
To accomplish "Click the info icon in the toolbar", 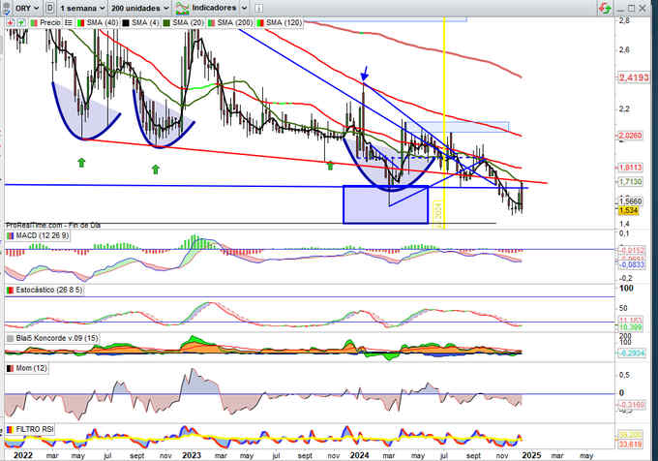I will click(259, 8).
